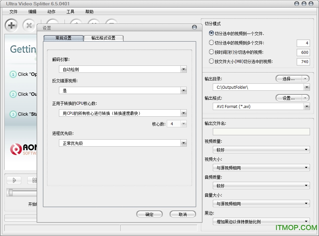Add a new video file
319x236 pixels.
[x=11, y=25]
